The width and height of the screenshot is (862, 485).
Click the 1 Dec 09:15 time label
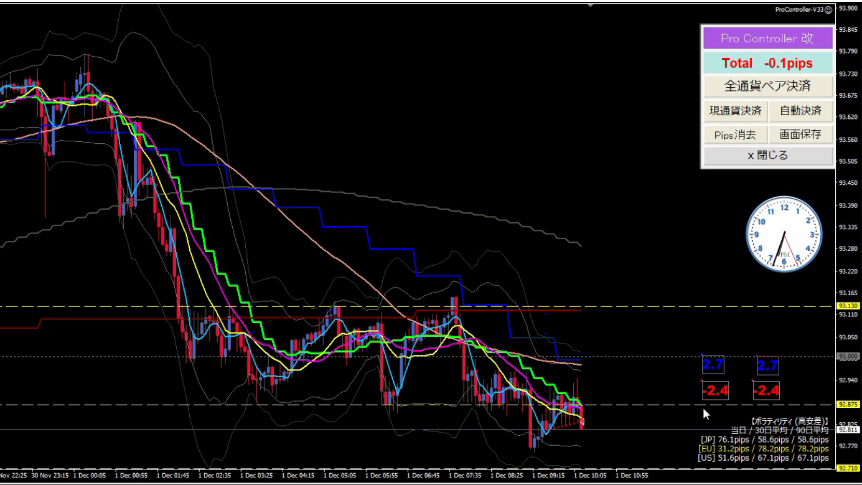coord(548,475)
